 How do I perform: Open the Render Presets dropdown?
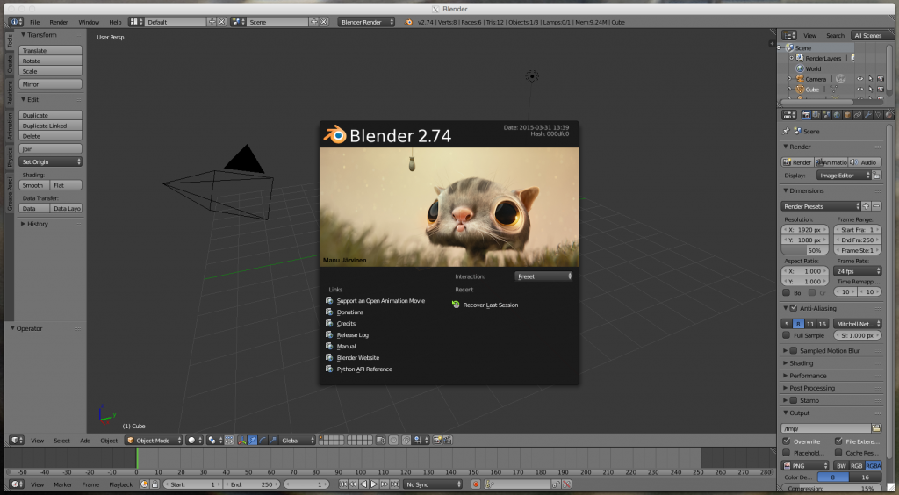click(821, 206)
